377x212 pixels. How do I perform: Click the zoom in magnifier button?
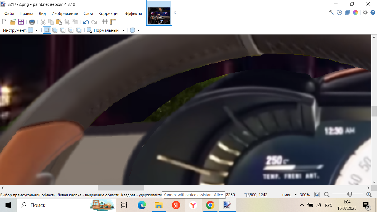click(x=369, y=195)
